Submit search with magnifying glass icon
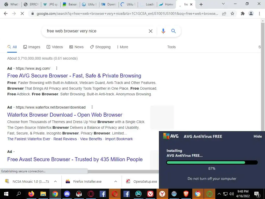Image resolution: width=265 pixels, height=199 pixels. tap(173, 31)
